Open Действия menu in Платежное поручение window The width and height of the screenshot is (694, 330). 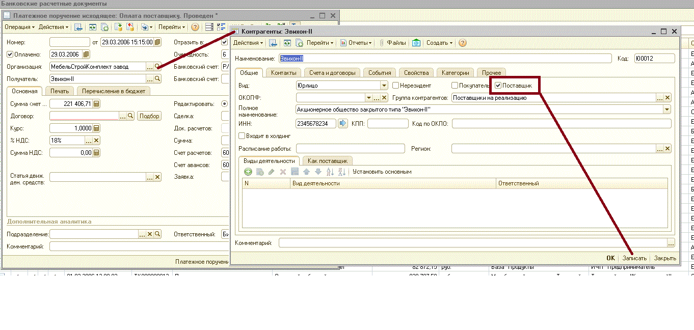(x=54, y=27)
